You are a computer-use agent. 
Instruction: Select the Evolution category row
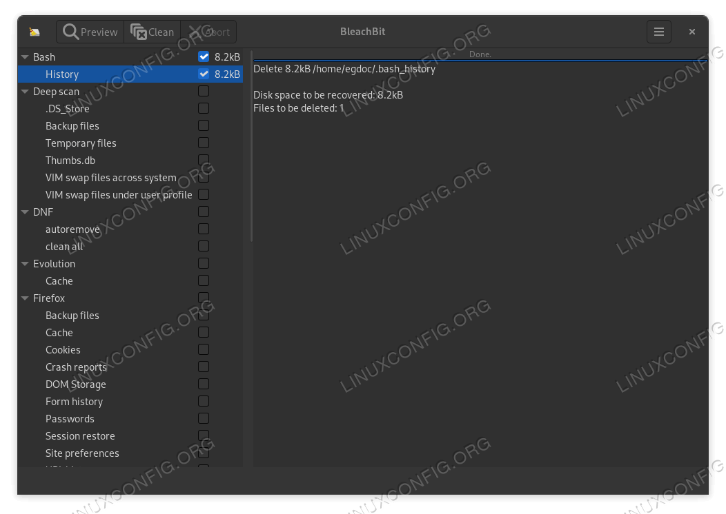point(130,264)
